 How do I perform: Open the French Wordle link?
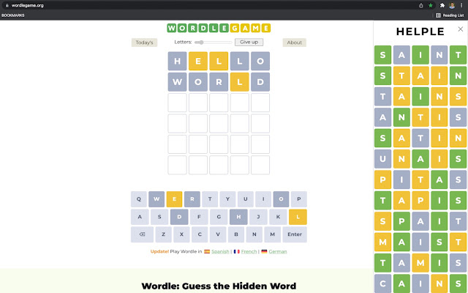click(x=249, y=251)
